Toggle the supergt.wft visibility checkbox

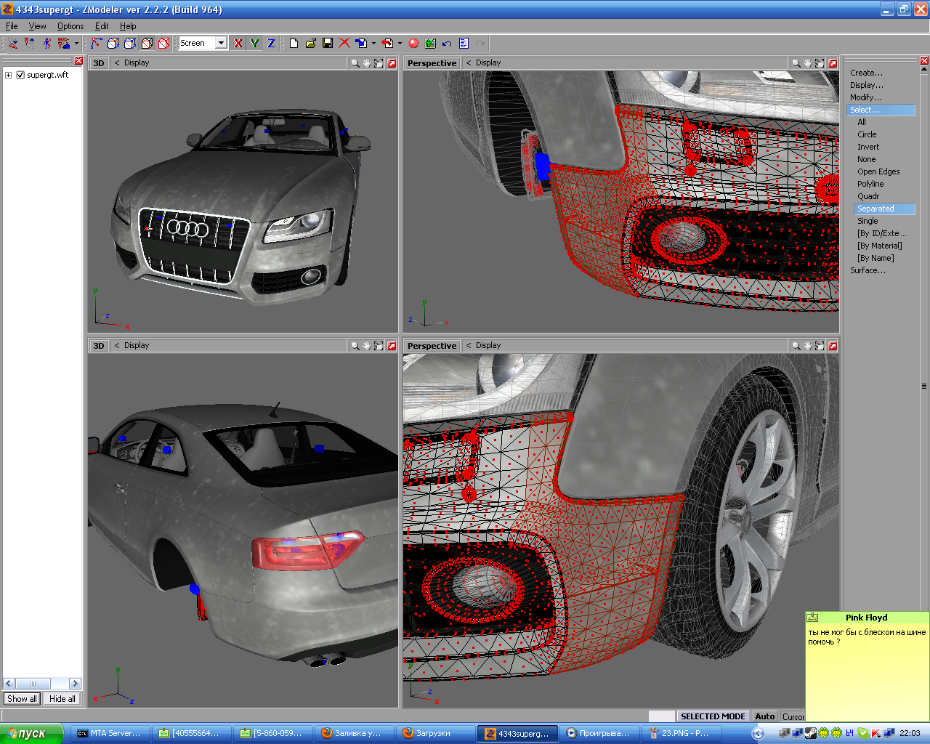[20, 75]
